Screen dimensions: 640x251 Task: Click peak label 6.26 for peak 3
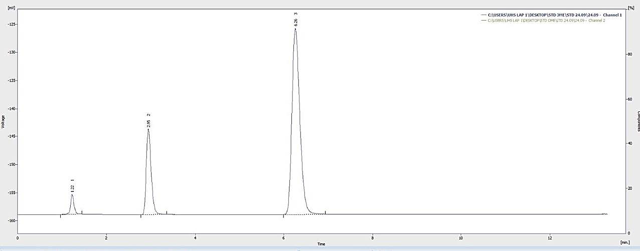click(296, 22)
